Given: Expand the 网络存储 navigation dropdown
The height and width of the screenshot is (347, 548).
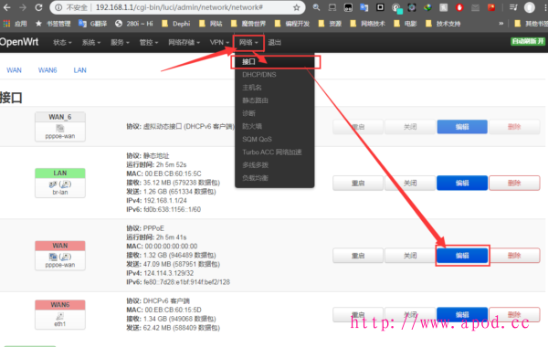Looking at the screenshot, I should (184, 42).
